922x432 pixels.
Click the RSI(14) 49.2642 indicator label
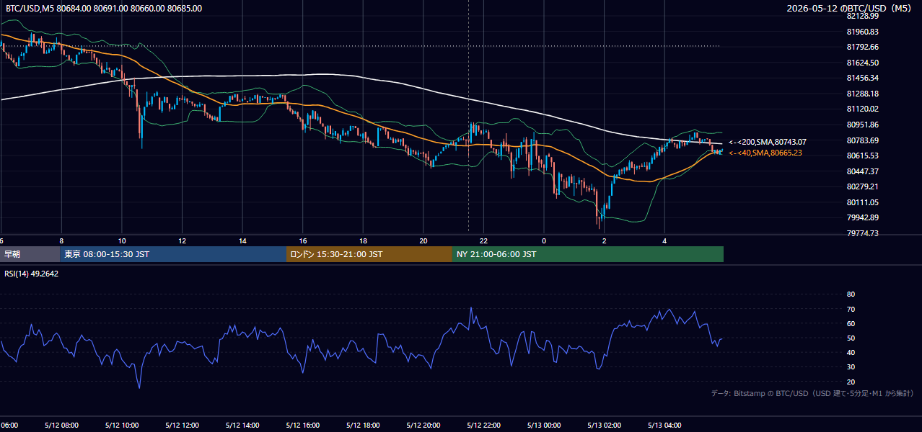32,274
